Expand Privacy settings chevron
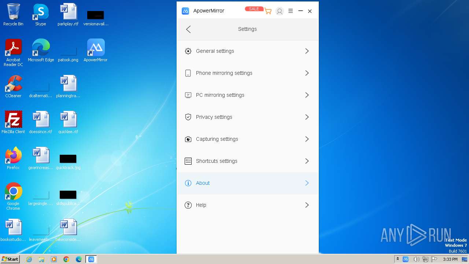 click(307, 117)
